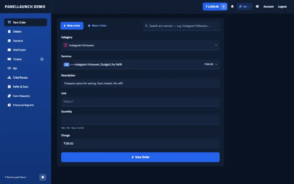The height and width of the screenshot is (184, 294).
Task: Click the Account link
Action: coord(268,6)
